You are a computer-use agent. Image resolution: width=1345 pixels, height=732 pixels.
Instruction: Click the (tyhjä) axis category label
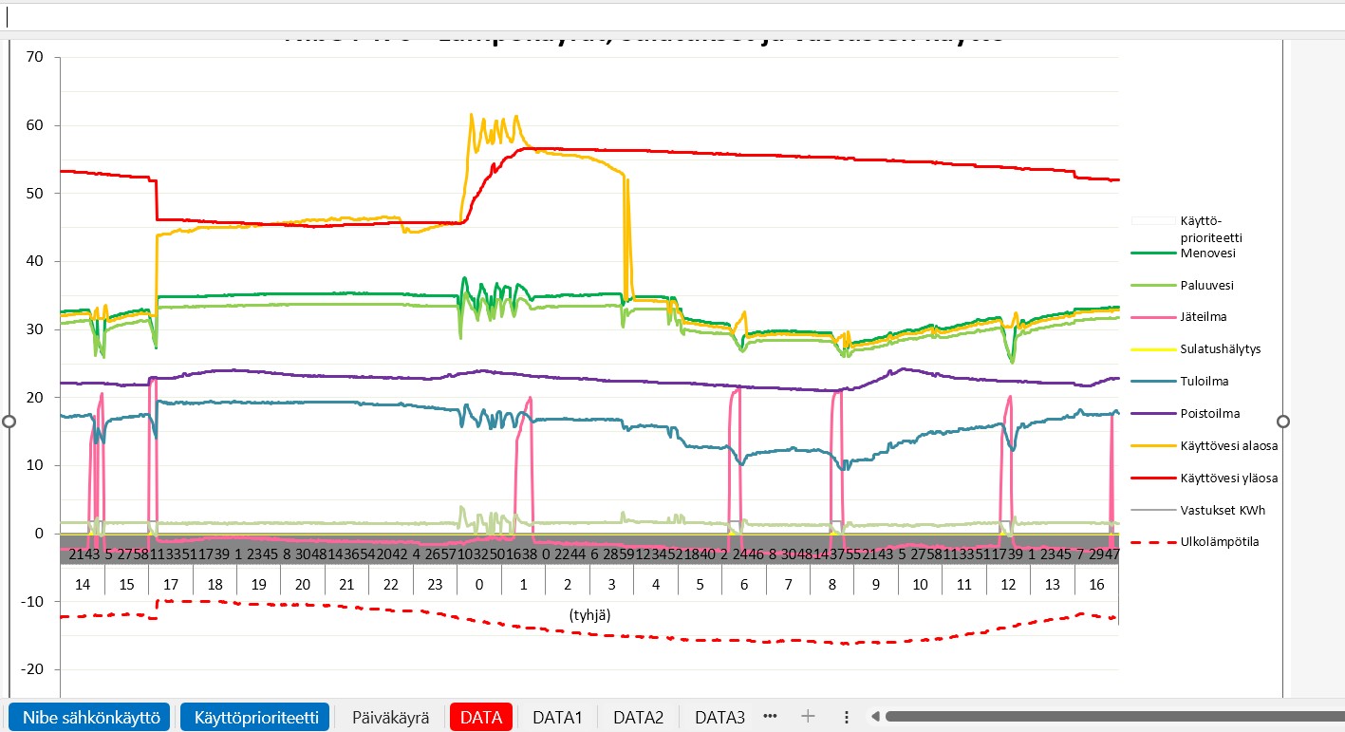[x=589, y=615]
